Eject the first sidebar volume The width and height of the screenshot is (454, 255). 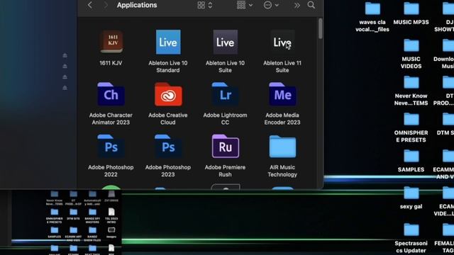(65, 55)
